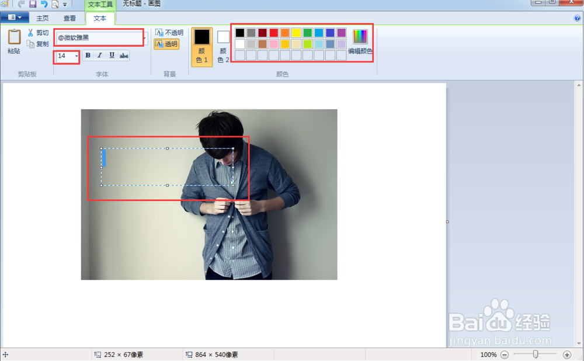
Task: Select 不透明 opaque background option
Action: pyautogui.click(x=169, y=33)
